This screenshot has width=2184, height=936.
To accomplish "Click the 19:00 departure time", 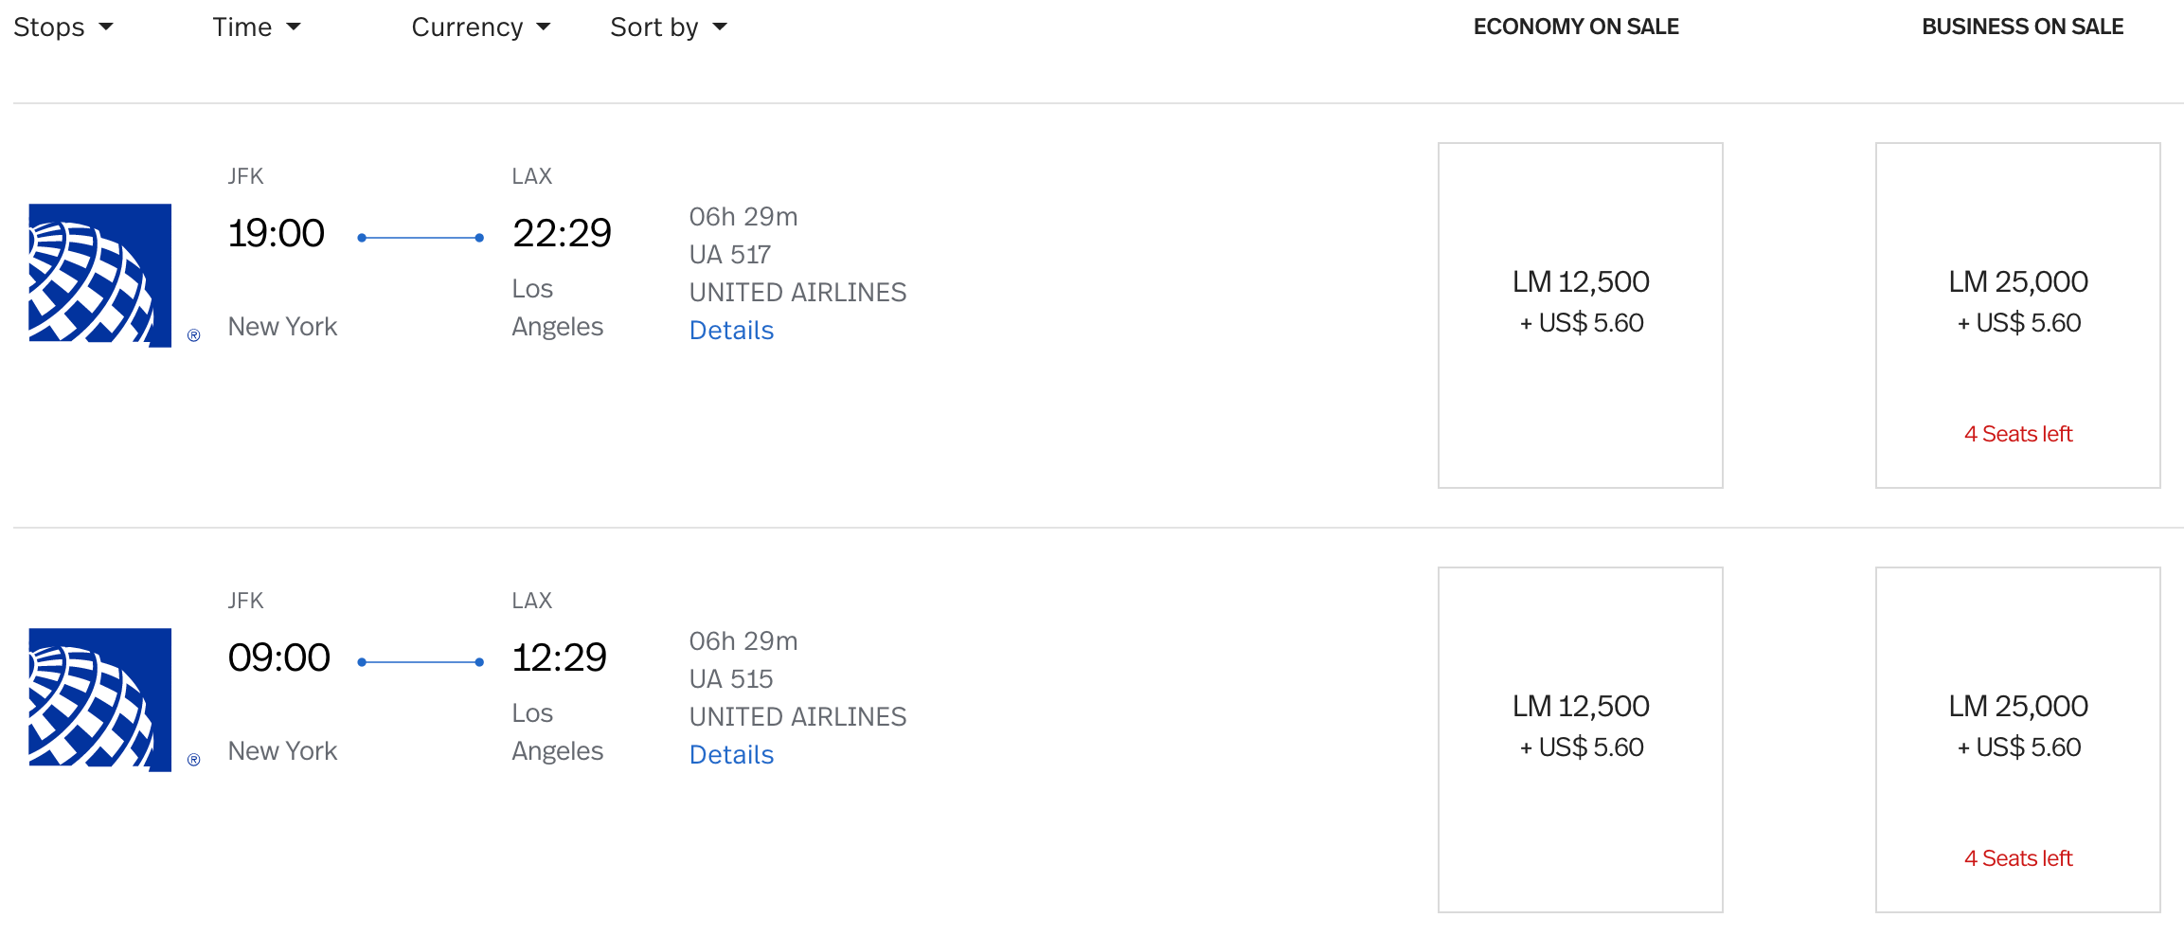I will [x=276, y=233].
